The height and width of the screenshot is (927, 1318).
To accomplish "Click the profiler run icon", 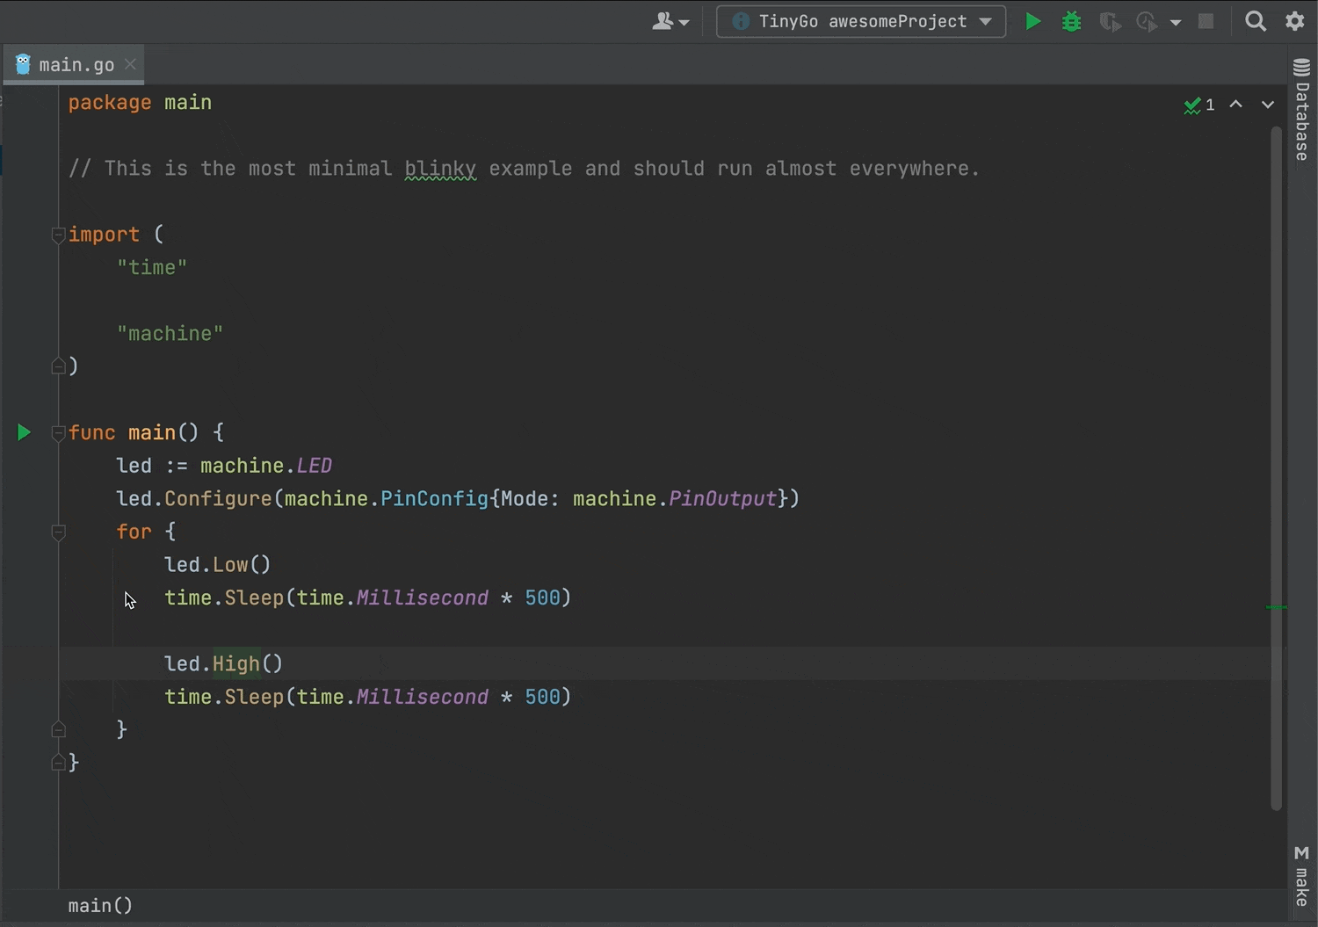I will pyautogui.click(x=1147, y=21).
